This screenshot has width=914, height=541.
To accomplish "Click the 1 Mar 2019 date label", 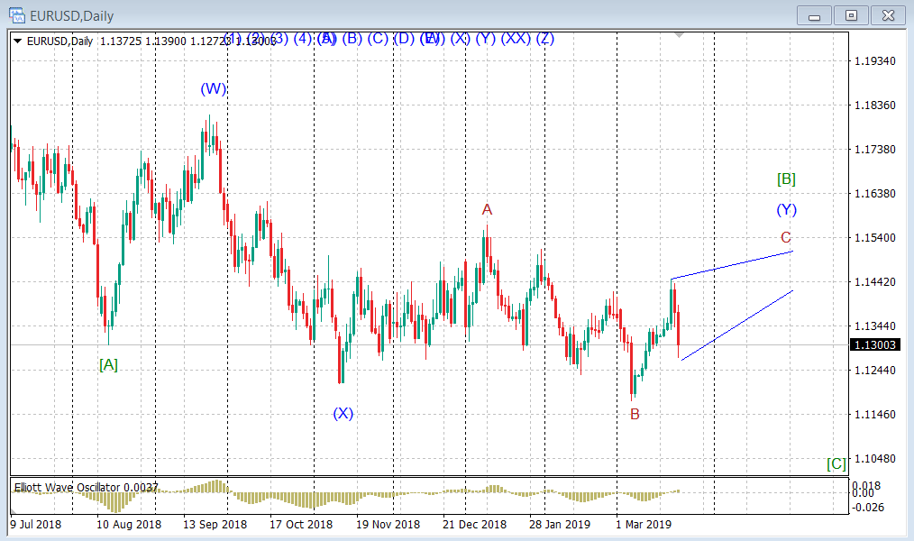I will click(x=644, y=524).
